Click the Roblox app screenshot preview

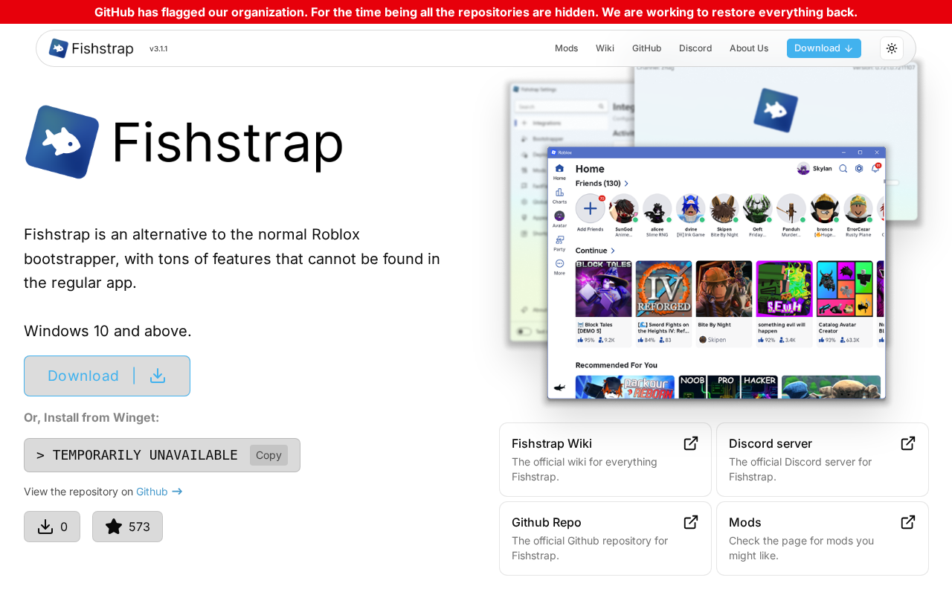(x=716, y=272)
